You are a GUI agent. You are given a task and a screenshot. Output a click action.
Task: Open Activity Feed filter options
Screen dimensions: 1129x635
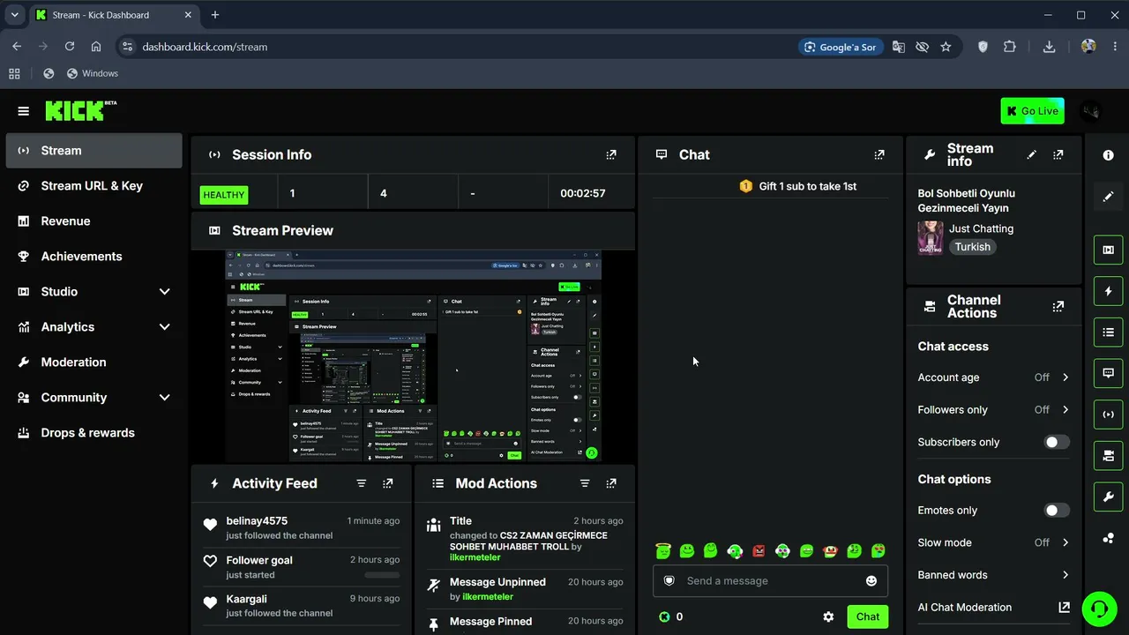coord(362,483)
